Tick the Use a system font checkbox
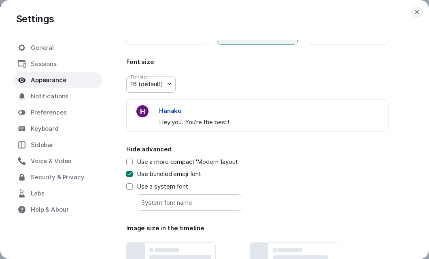Screen dimensions: 429x259 tap(130, 187)
